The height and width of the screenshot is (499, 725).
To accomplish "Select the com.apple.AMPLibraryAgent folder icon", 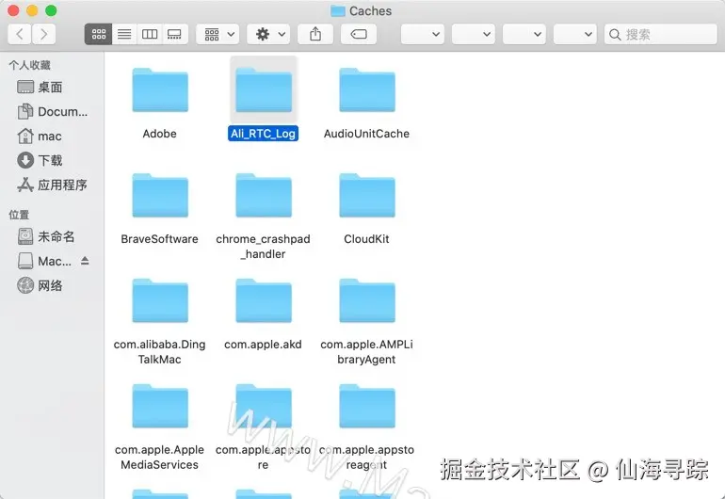I will pyautogui.click(x=367, y=300).
